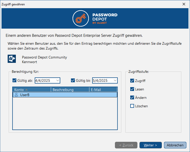
Task: Toggle the Zugriff permission checkbox
Action: click(x=132, y=81)
